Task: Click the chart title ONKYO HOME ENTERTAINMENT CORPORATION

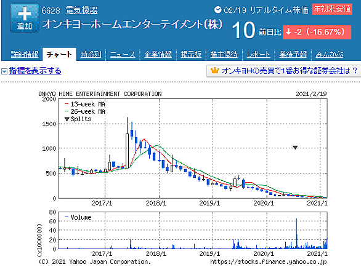Action: (x=100, y=94)
